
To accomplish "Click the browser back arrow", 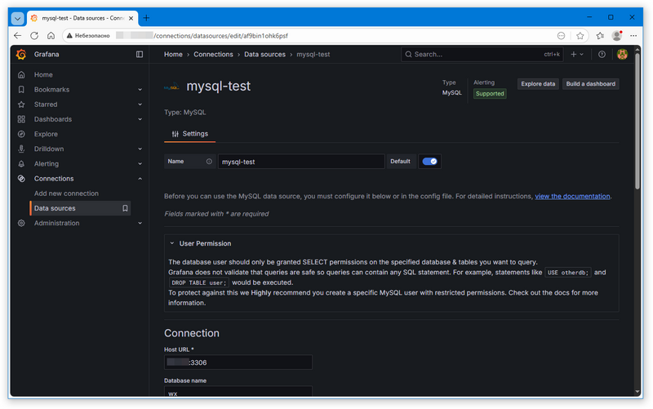I will click(x=17, y=36).
